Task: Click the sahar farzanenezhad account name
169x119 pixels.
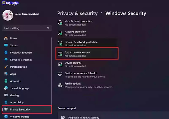Action: point(27,14)
